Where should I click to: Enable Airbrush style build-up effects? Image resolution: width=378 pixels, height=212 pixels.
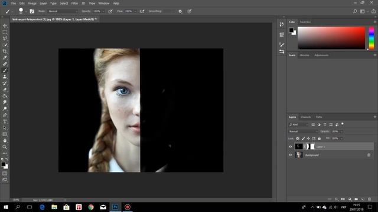click(x=142, y=11)
